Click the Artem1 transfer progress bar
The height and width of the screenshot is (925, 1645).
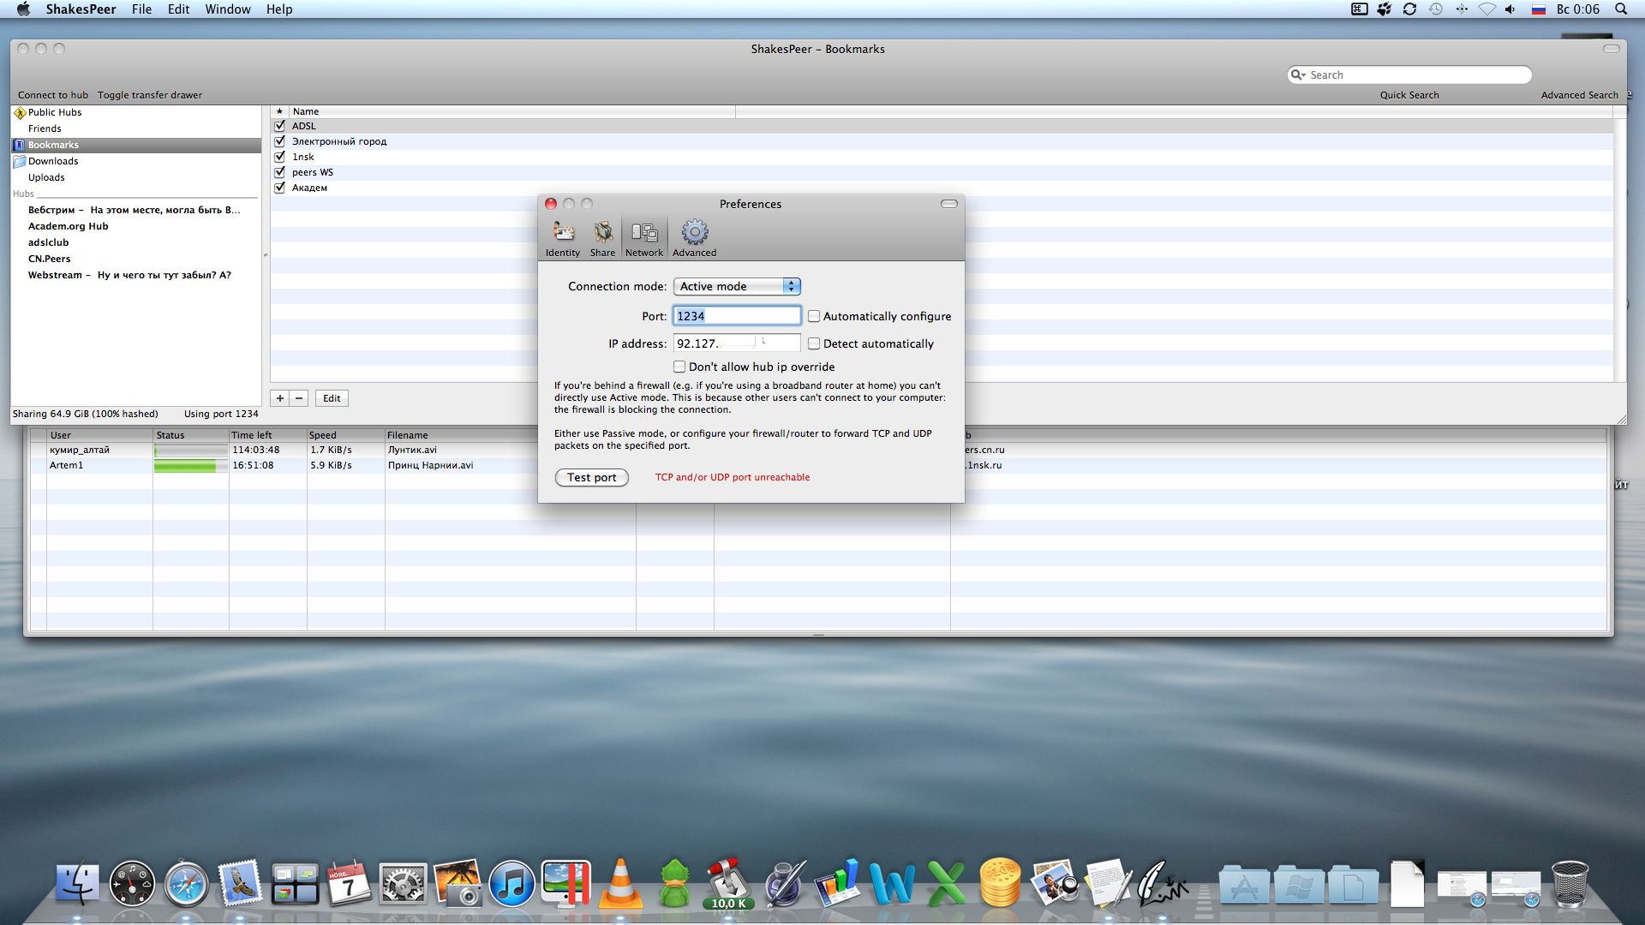(190, 466)
